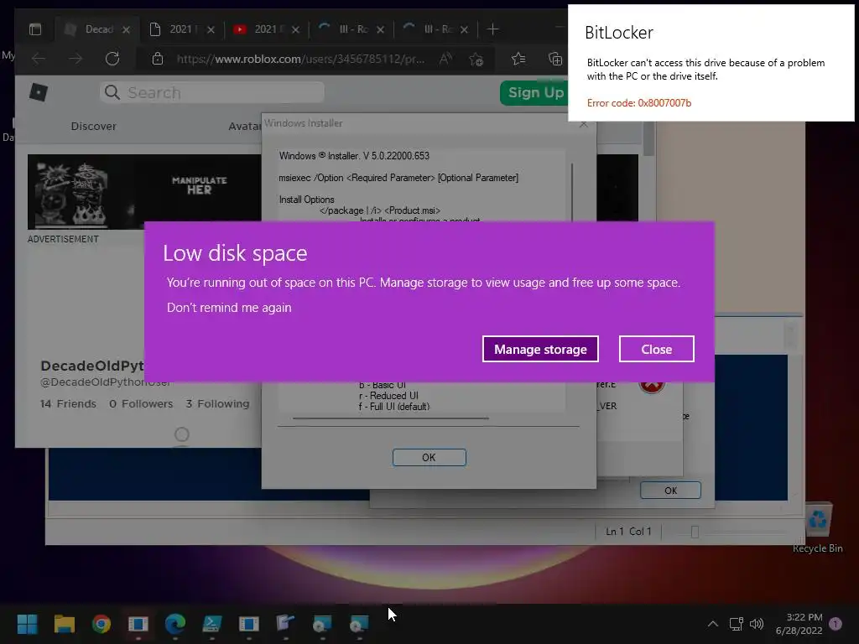This screenshot has width=859, height=644.
Task: Click the BitLocker error code text
Action: tap(638, 103)
